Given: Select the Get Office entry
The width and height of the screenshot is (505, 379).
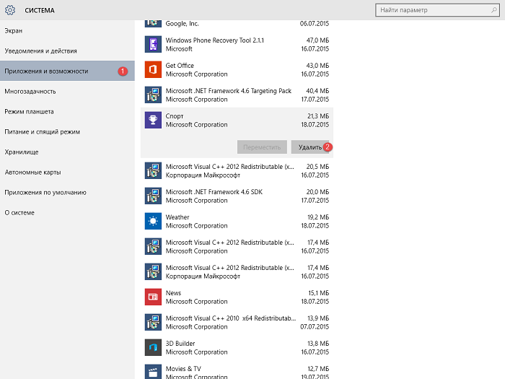Looking at the screenshot, I should [237, 69].
